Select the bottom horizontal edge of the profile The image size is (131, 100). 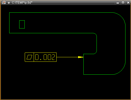99,74
